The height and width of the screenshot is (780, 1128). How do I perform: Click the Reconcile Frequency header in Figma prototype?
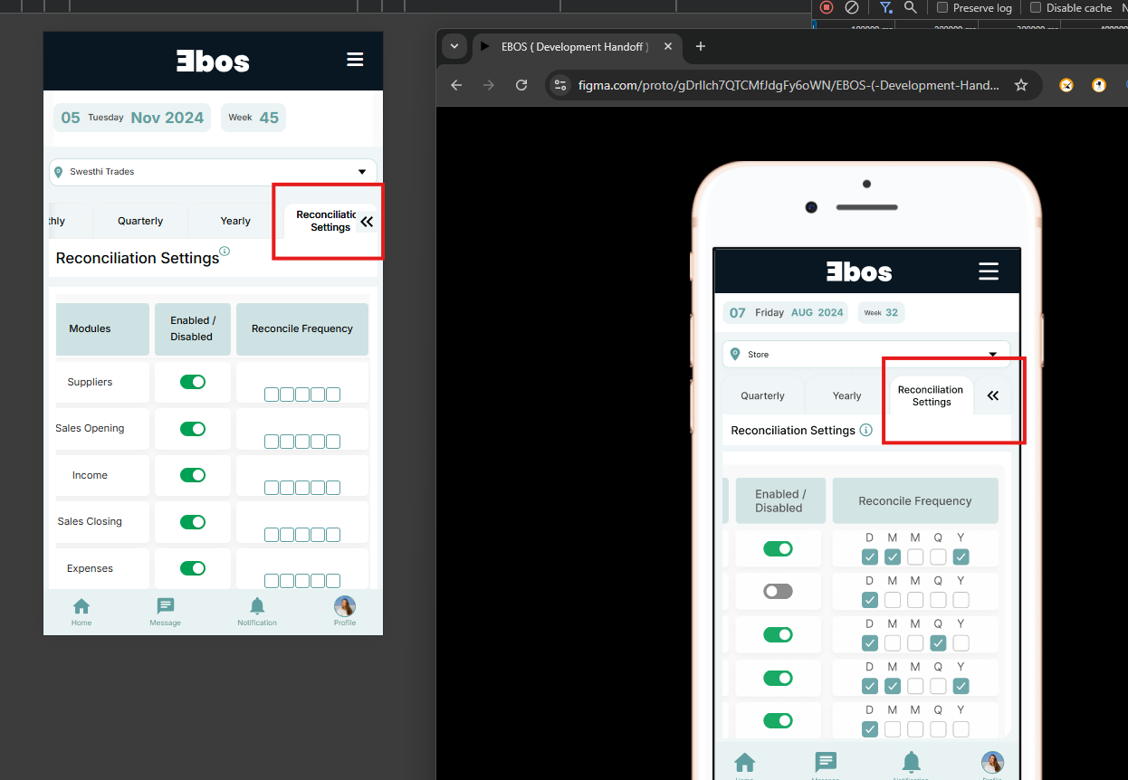(915, 500)
